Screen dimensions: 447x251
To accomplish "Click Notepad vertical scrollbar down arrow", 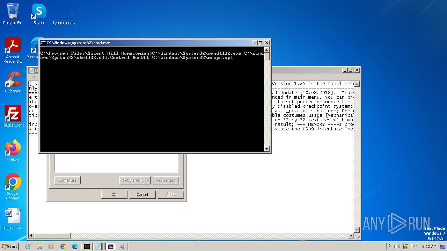I will pos(357,230).
